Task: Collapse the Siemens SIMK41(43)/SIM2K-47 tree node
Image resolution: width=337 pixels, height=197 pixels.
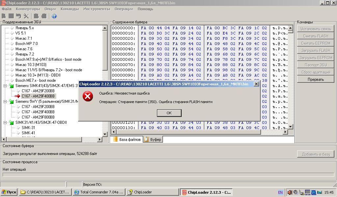Action: pyautogui.click(x=6, y=86)
